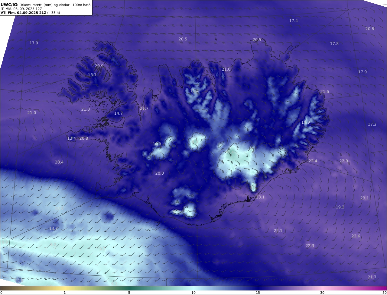387x295 pixels.
Task: Click the 21.6 value on the east coast
Action: tap(324, 92)
